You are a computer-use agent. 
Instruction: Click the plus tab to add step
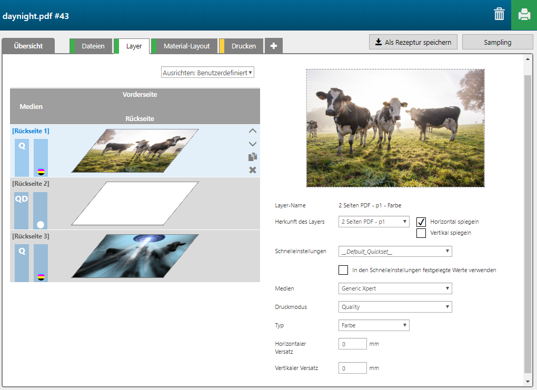tap(273, 46)
